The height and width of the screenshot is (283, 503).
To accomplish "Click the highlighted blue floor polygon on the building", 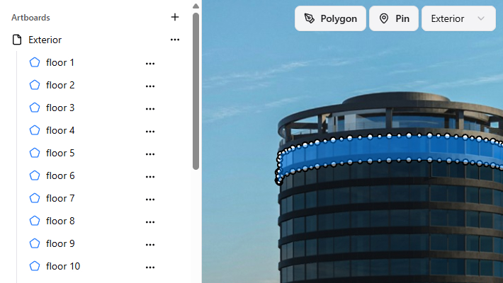I will pos(390,149).
